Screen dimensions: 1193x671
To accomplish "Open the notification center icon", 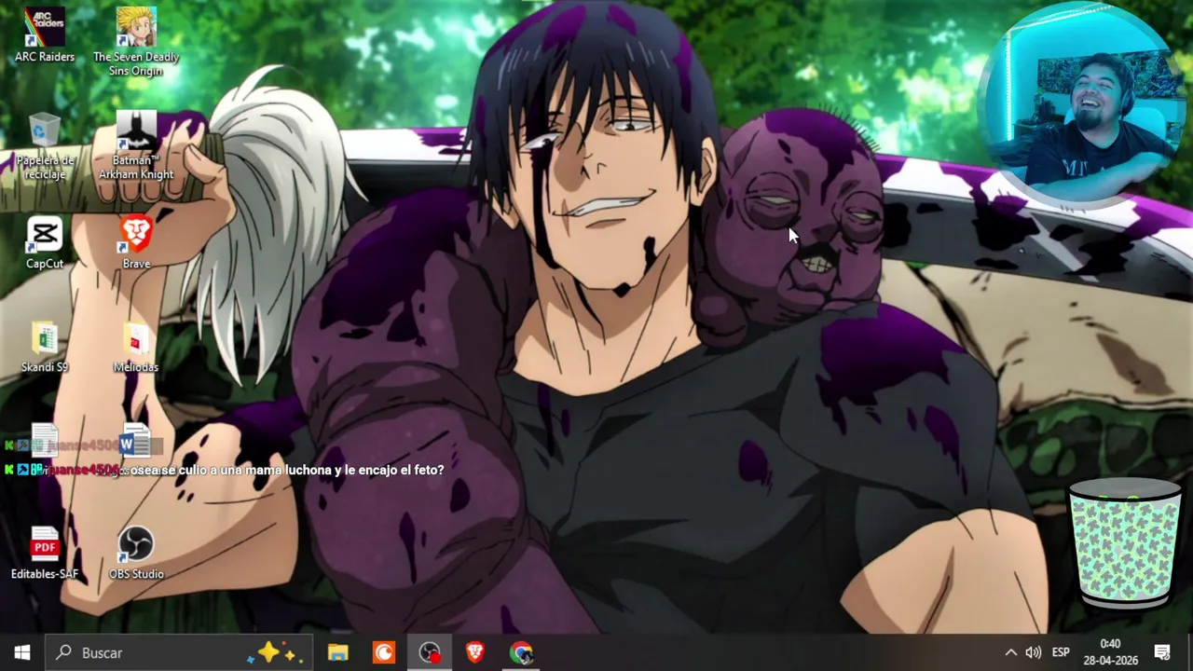I will click(x=1162, y=652).
